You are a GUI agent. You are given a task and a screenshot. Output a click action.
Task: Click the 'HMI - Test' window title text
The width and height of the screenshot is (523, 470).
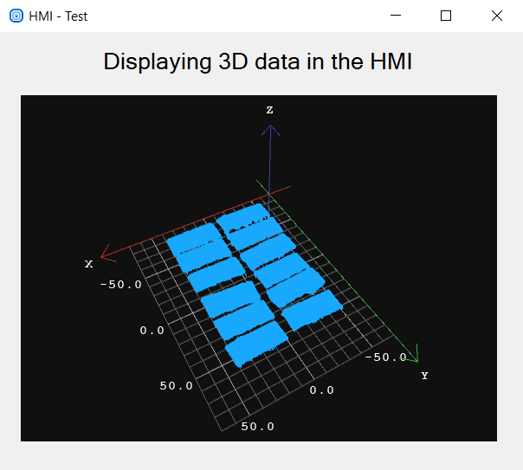[x=58, y=16]
